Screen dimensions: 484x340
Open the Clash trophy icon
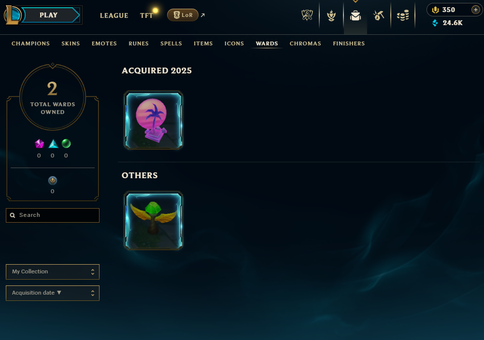point(307,15)
